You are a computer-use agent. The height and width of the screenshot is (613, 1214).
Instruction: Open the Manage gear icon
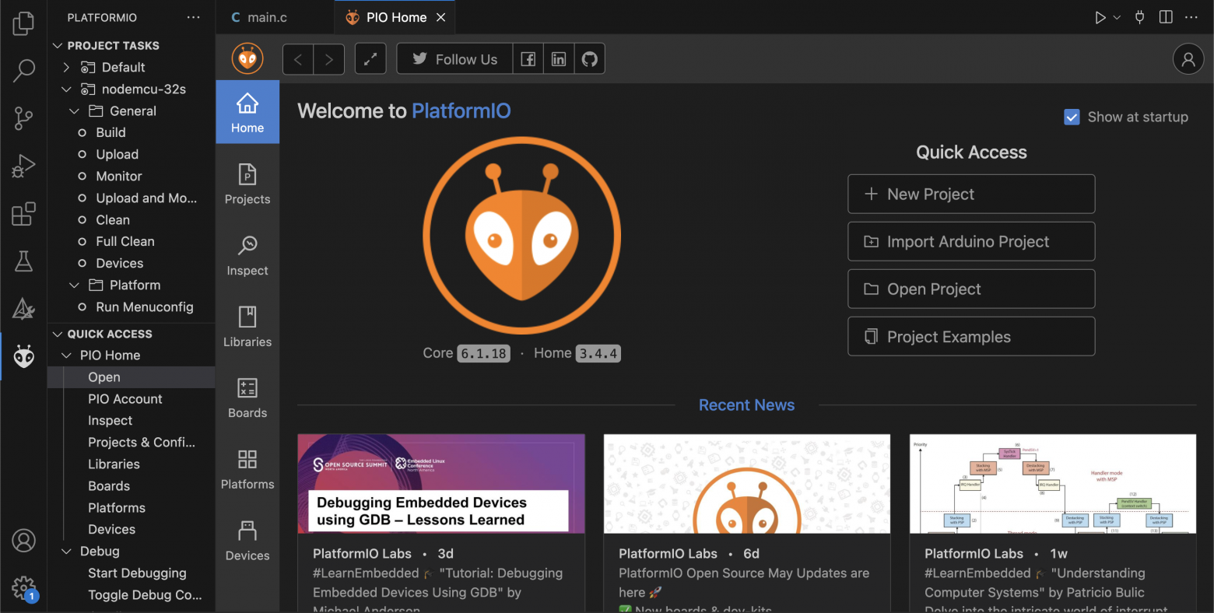point(23,588)
